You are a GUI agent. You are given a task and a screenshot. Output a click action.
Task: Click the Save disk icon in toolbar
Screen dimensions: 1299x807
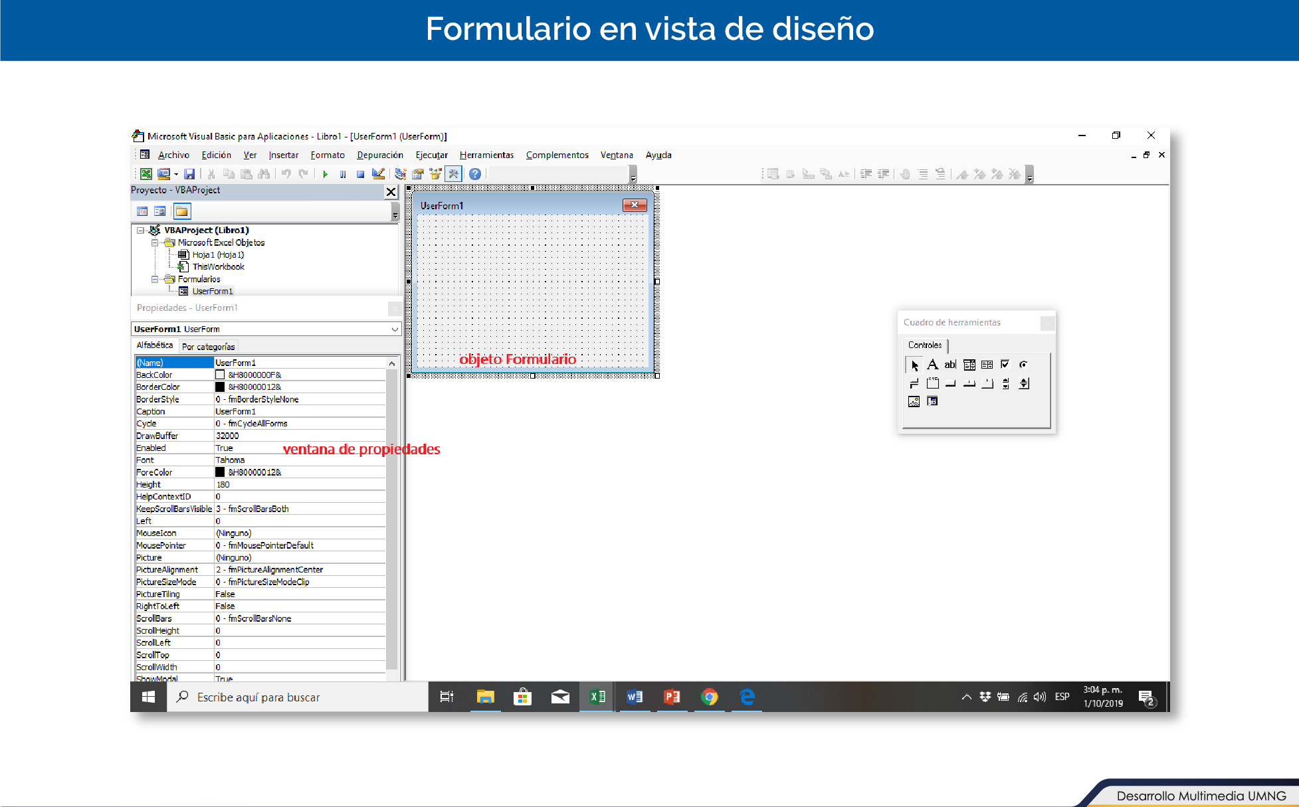click(189, 174)
